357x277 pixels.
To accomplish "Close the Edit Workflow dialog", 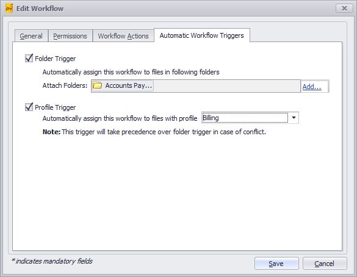I will (x=344, y=9).
